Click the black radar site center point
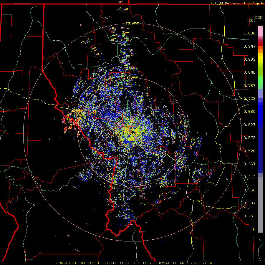Image resolution: width=265 pixels, height=265 pixels. [133, 132]
